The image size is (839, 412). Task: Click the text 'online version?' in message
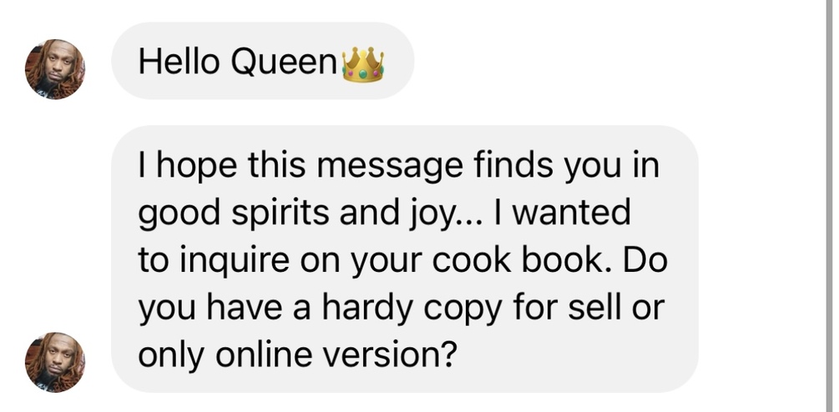(x=337, y=354)
